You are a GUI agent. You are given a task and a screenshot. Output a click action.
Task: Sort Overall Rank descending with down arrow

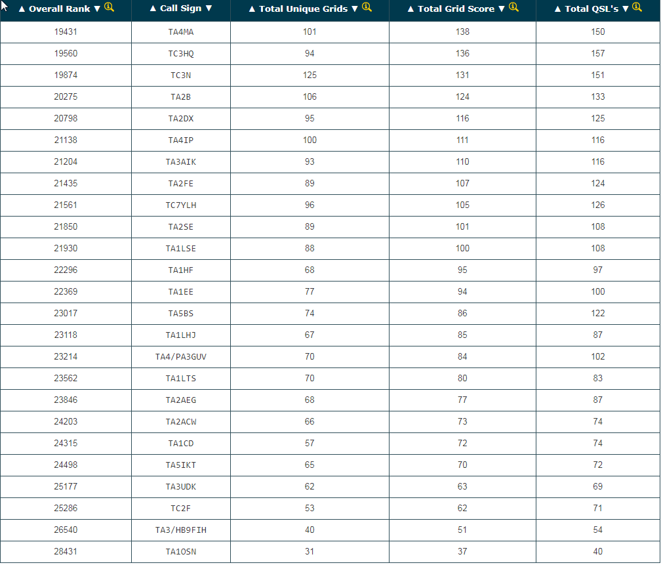[97, 9]
